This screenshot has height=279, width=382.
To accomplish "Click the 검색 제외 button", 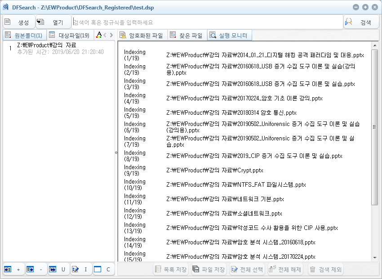I will (x=326, y=269).
